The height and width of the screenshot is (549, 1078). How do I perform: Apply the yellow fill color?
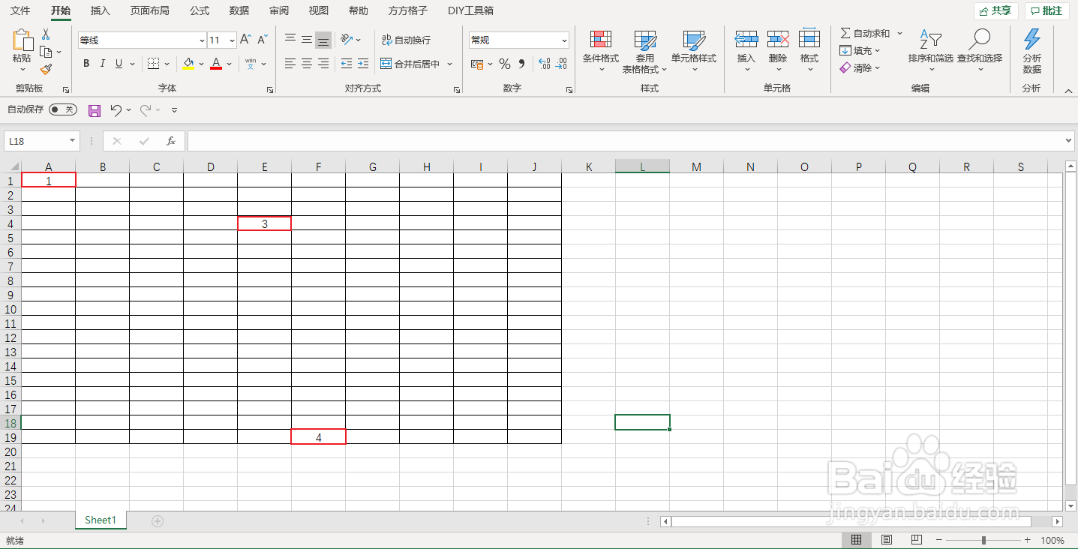[188, 64]
